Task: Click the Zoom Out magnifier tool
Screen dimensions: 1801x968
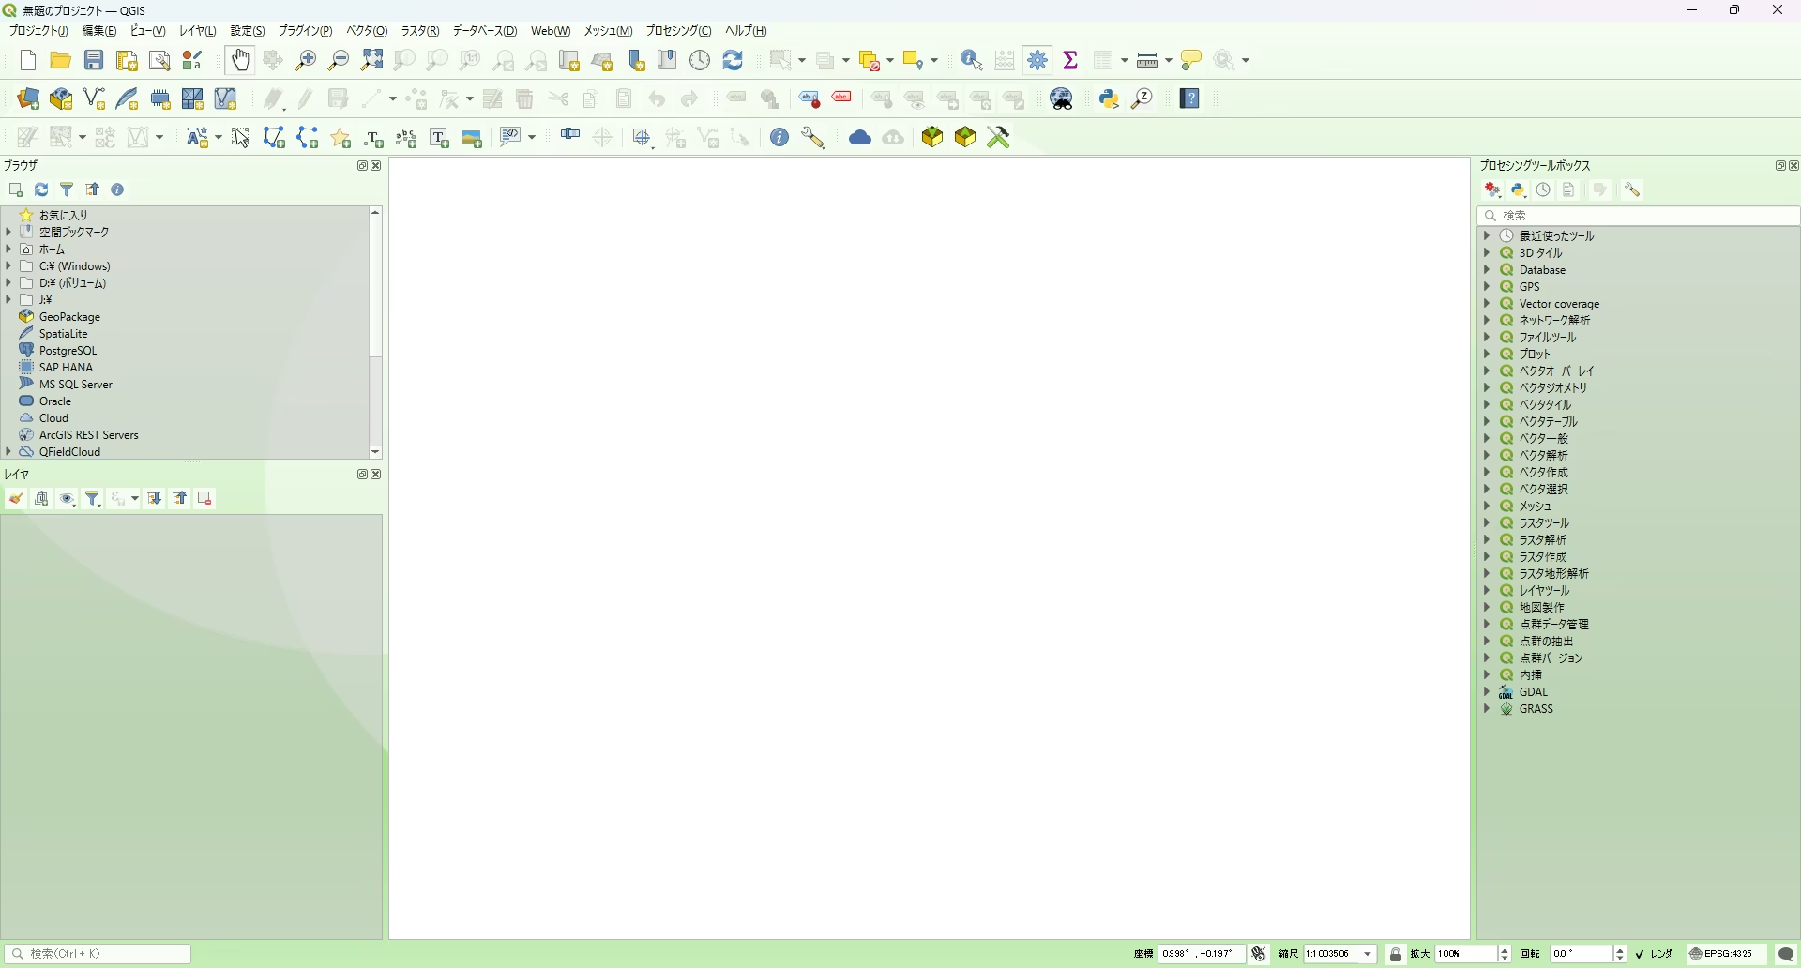Action: pos(339,61)
